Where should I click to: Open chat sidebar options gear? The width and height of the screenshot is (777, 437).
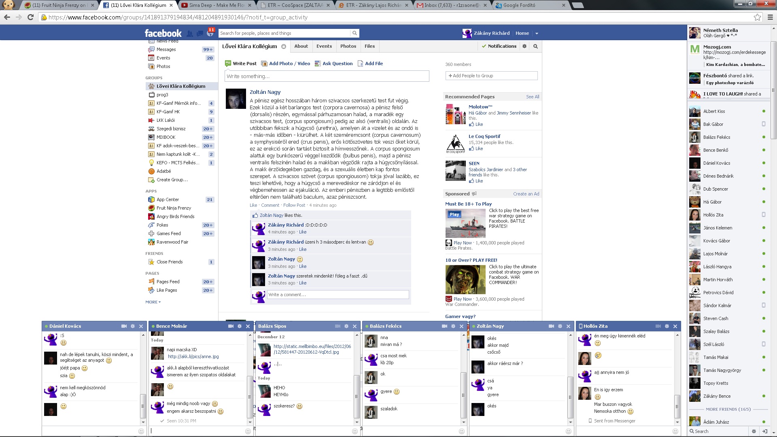754,431
